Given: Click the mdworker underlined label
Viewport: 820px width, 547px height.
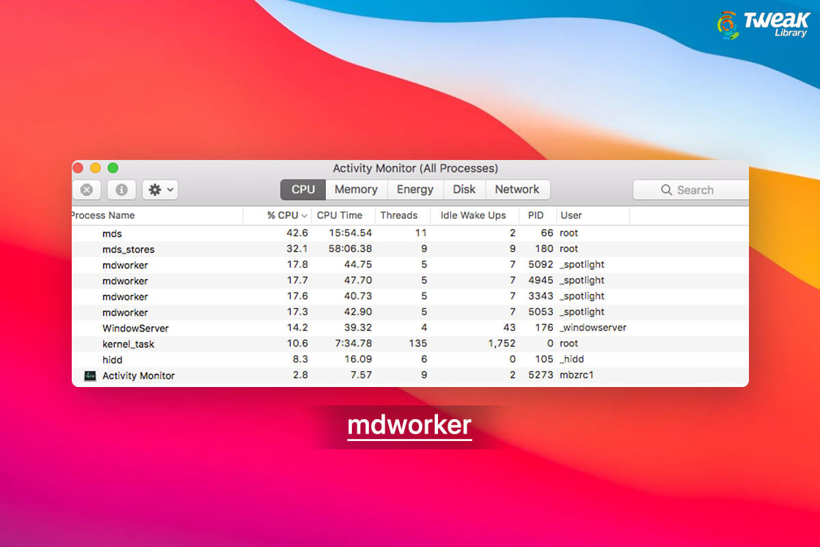Looking at the screenshot, I should (x=409, y=425).
